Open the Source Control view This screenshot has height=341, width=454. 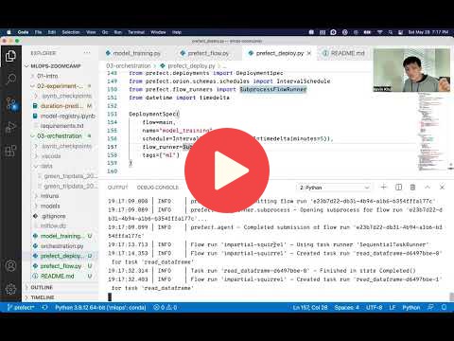pos(10,103)
